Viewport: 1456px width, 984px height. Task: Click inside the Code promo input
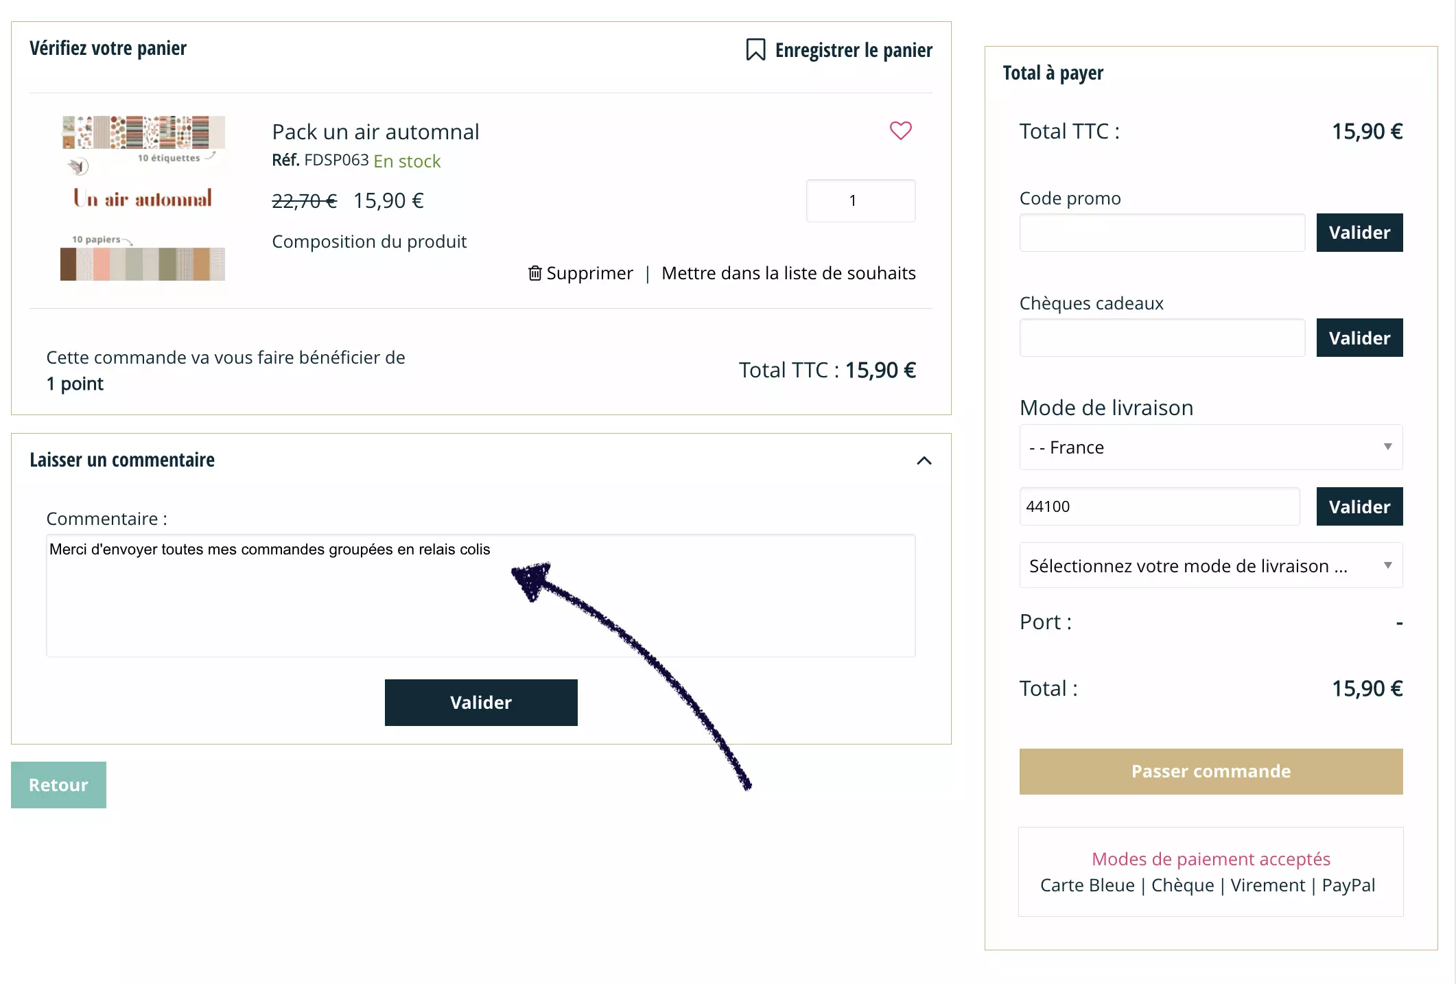(x=1162, y=233)
